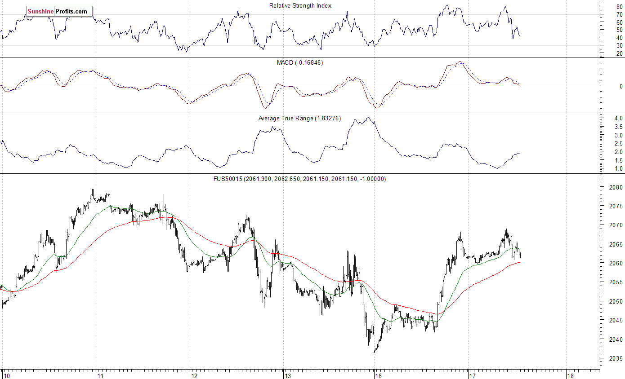Click the 2050 price axis label

tap(616, 301)
